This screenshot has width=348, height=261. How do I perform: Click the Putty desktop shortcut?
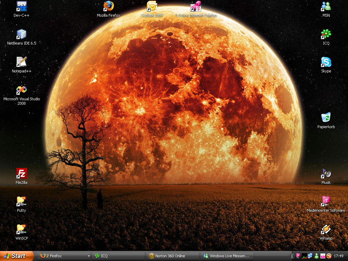[x=21, y=202]
